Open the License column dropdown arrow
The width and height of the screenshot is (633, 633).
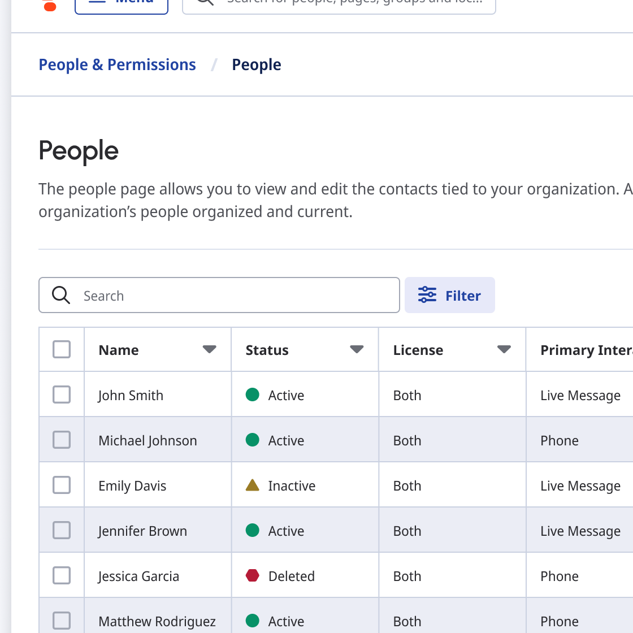504,349
